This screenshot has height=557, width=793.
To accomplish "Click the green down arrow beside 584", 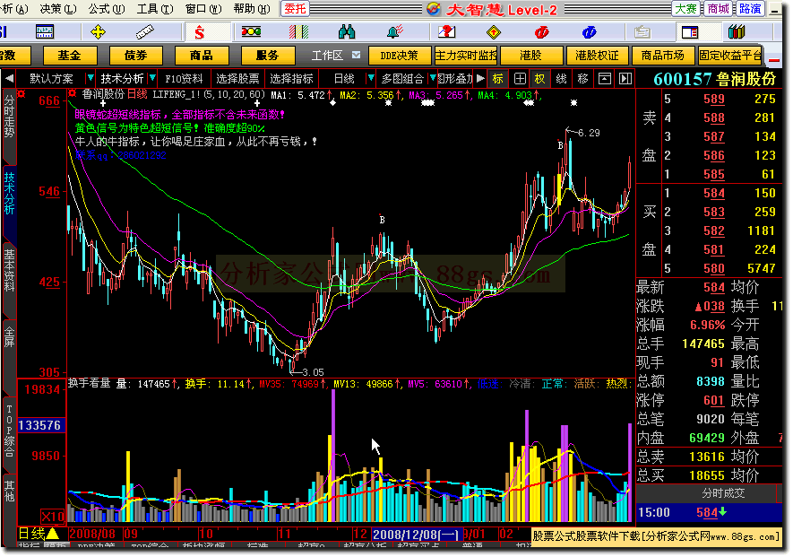I will click(723, 512).
